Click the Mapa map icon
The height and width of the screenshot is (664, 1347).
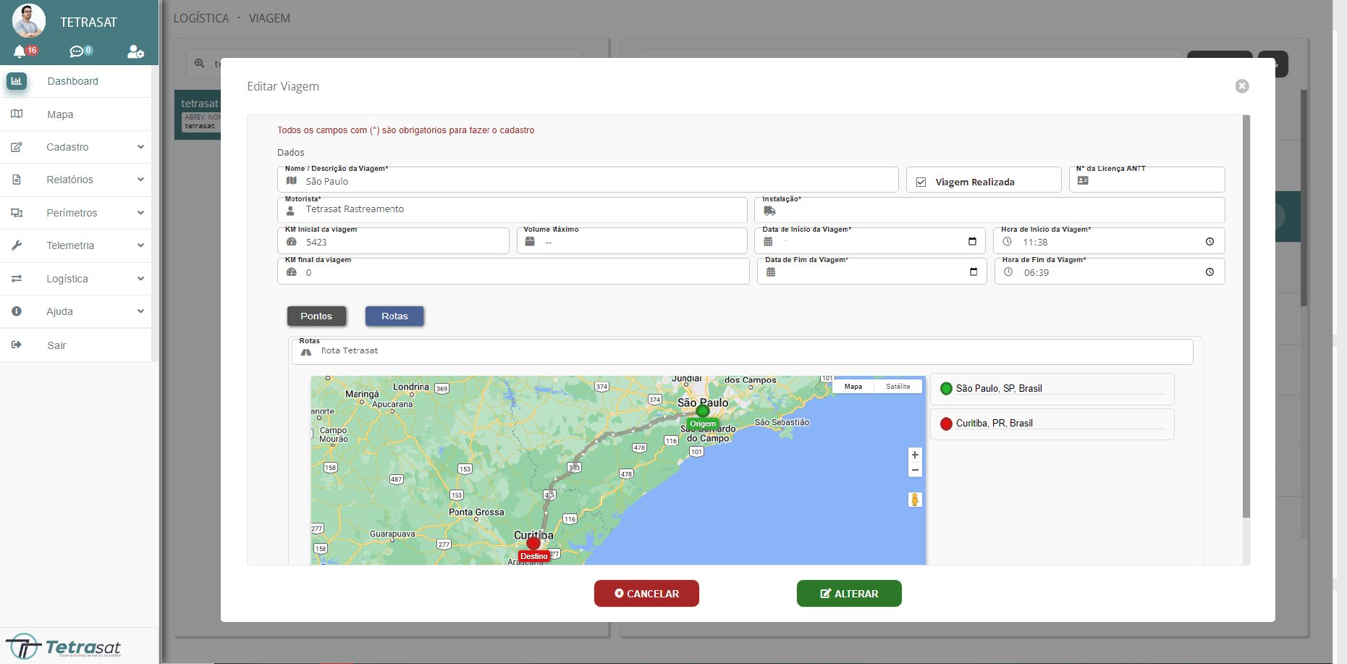click(x=17, y=114)
